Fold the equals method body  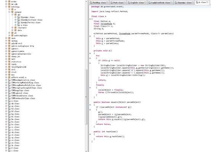(90, 105)
